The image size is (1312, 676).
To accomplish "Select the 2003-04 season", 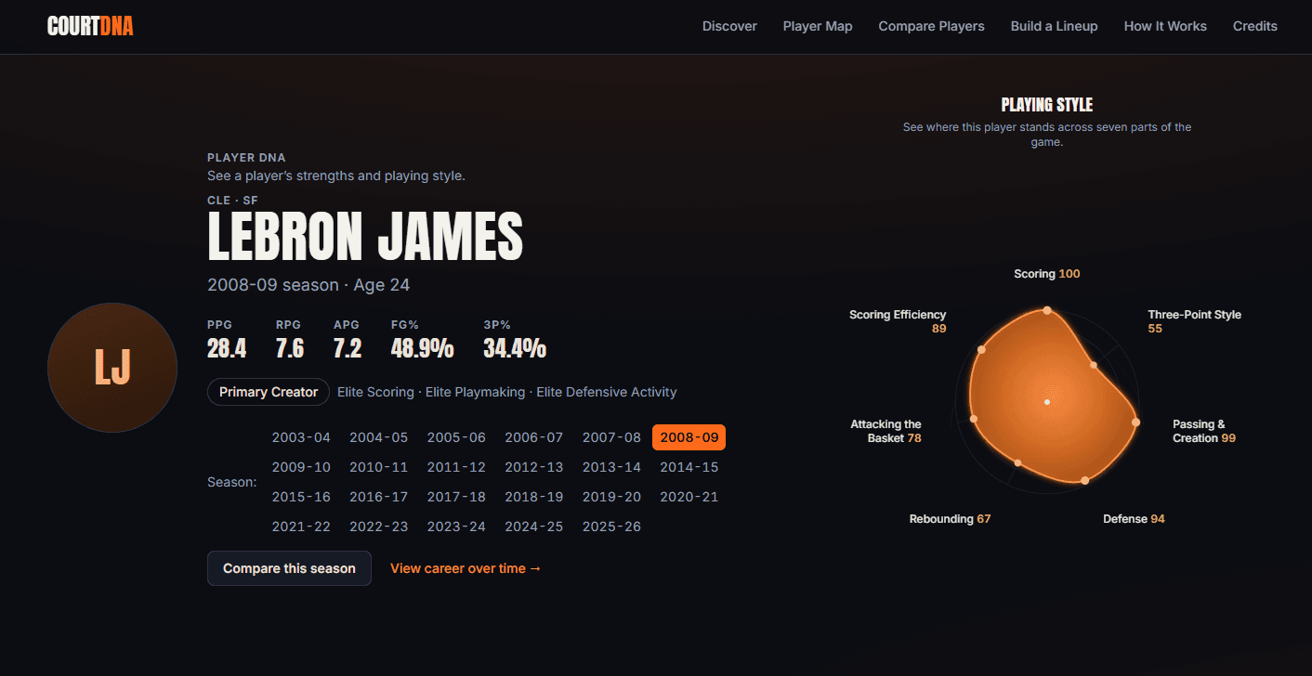I will pyautogui.click(x=301, y=437).
